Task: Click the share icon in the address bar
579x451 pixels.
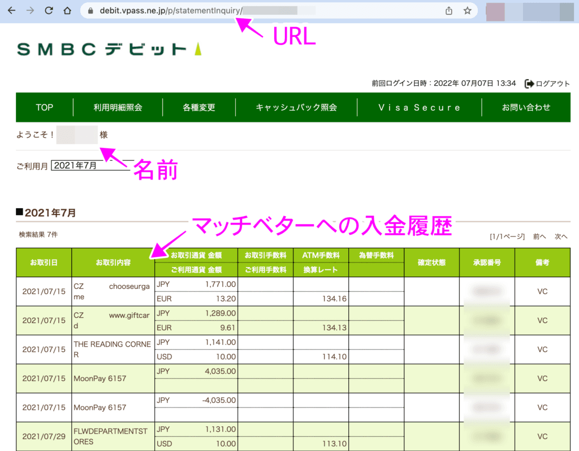Action: click(x=448, y=11)
